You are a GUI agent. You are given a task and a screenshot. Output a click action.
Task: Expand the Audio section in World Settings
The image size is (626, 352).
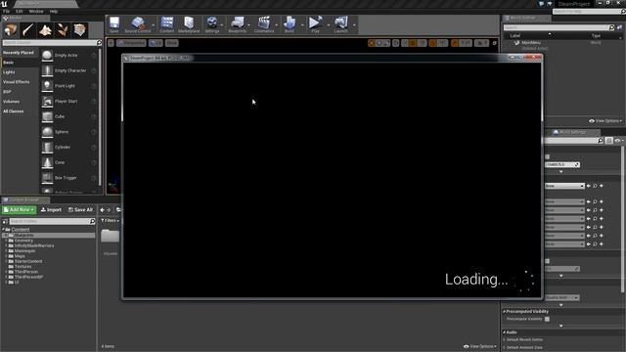coord(505,332)
